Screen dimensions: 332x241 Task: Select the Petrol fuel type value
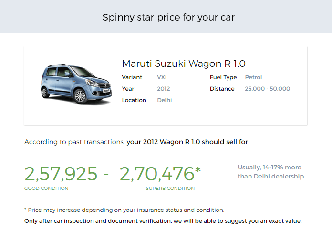point(253,77)
